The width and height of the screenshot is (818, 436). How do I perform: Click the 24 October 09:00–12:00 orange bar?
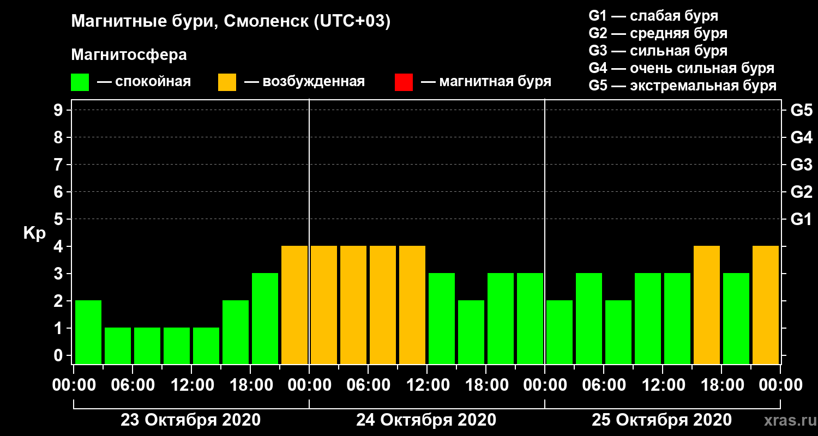(x=412, y=305)
